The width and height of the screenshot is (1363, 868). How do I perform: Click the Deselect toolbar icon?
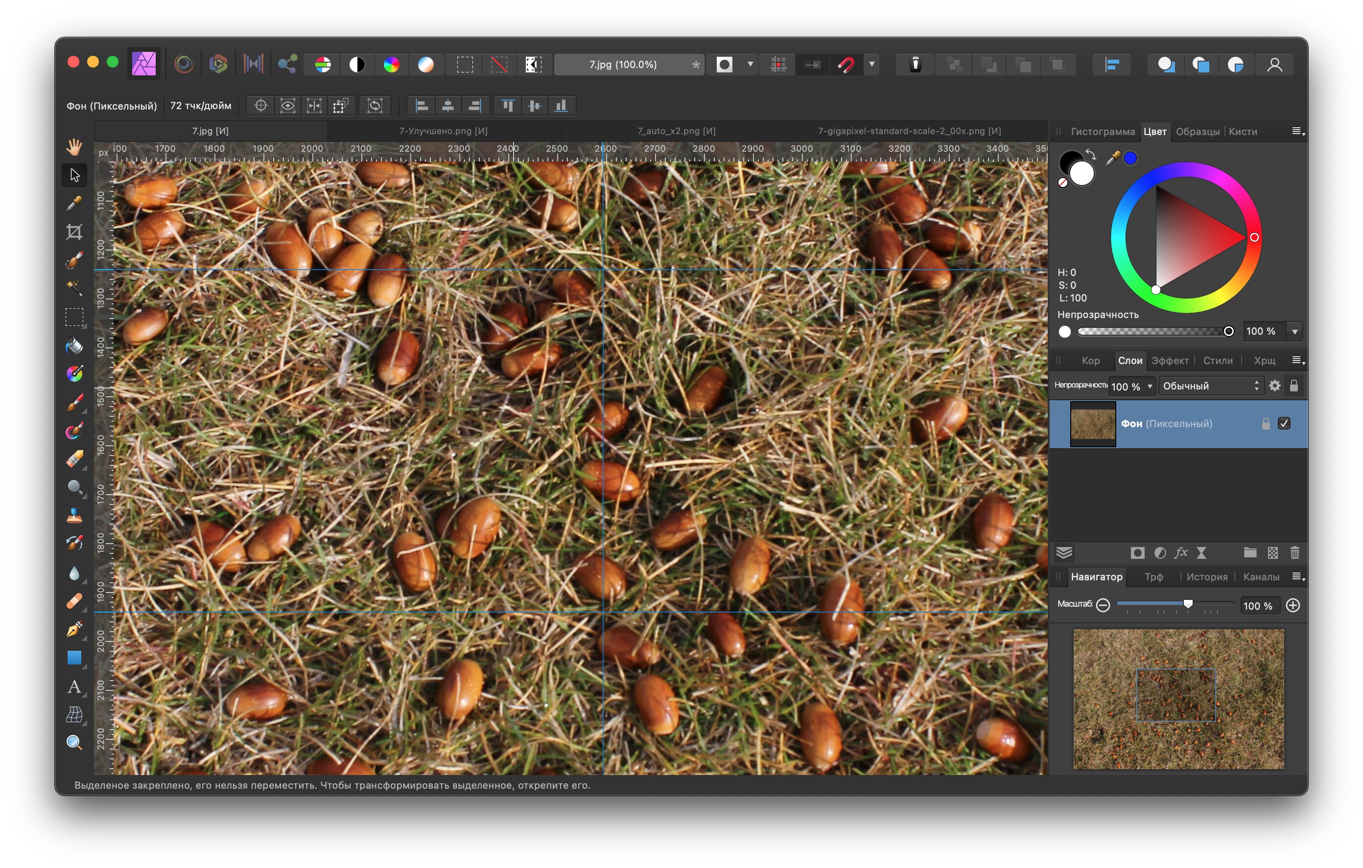click(499, 65)
